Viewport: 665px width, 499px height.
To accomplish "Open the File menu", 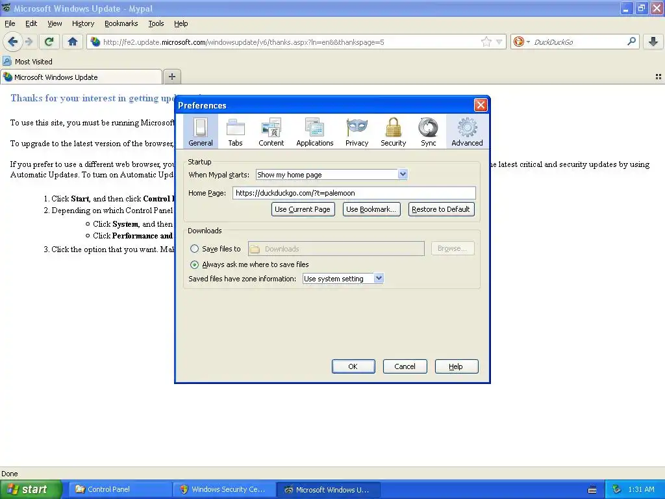I will [x=10, y=23].
